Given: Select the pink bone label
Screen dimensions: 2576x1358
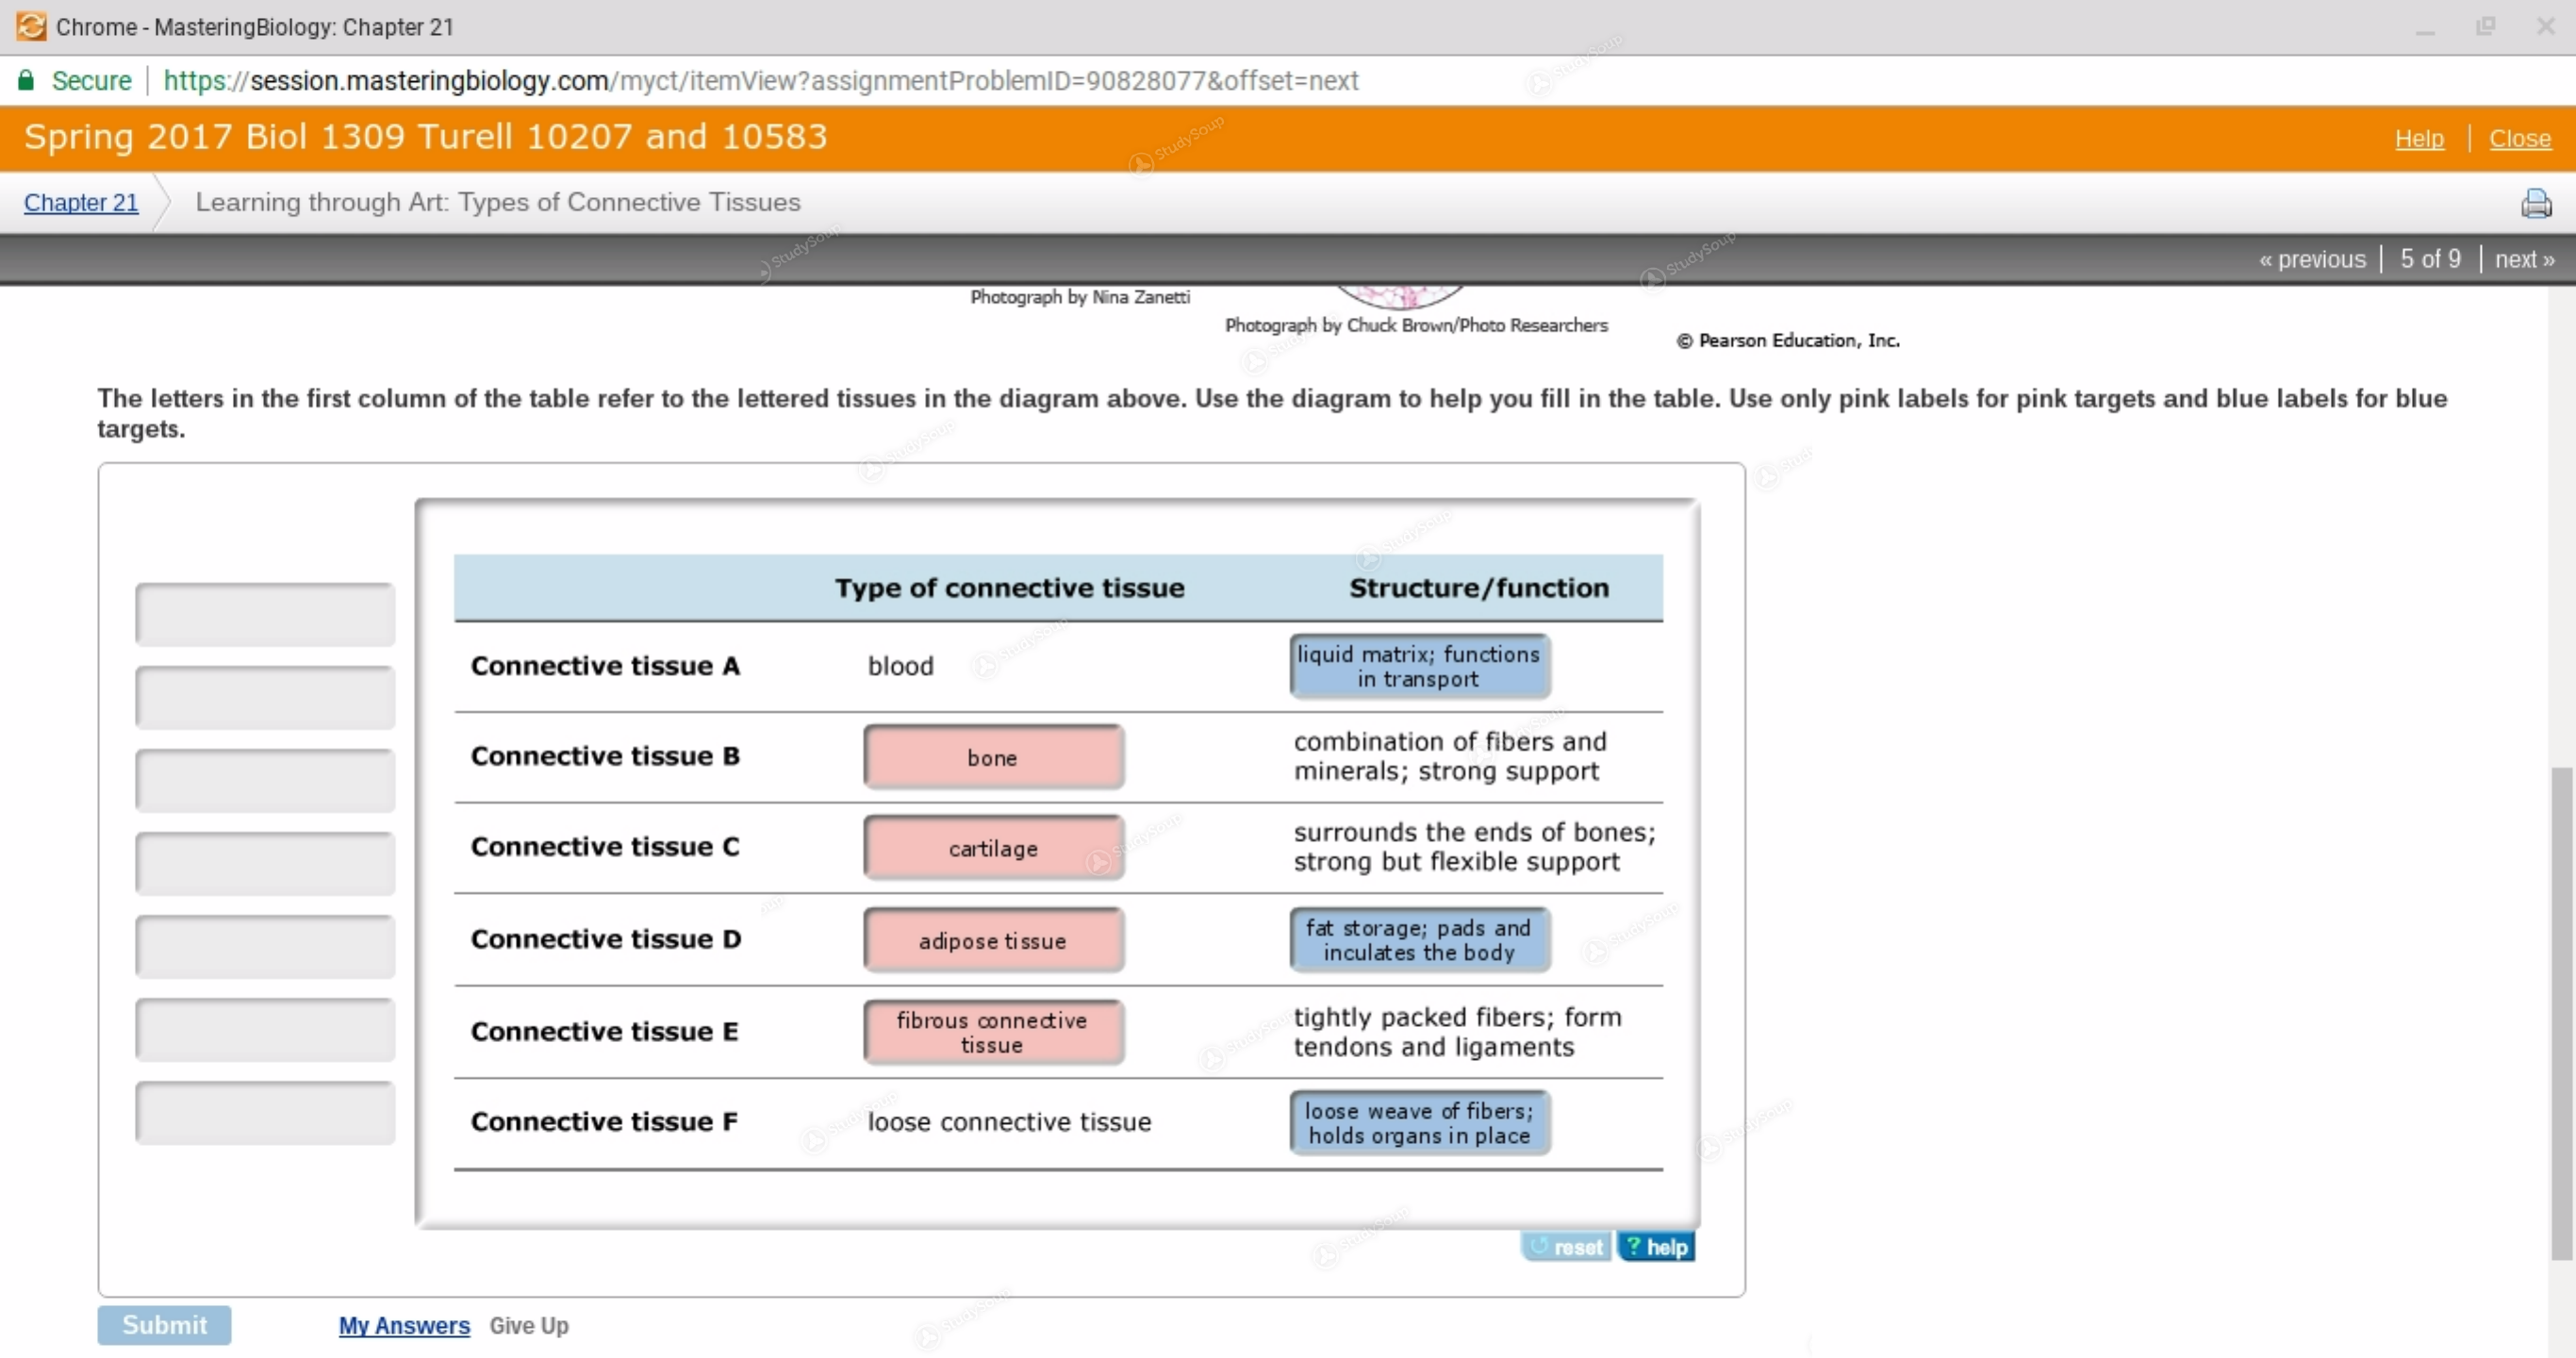Looking at the screenshot, I should (x=992, y=757).
